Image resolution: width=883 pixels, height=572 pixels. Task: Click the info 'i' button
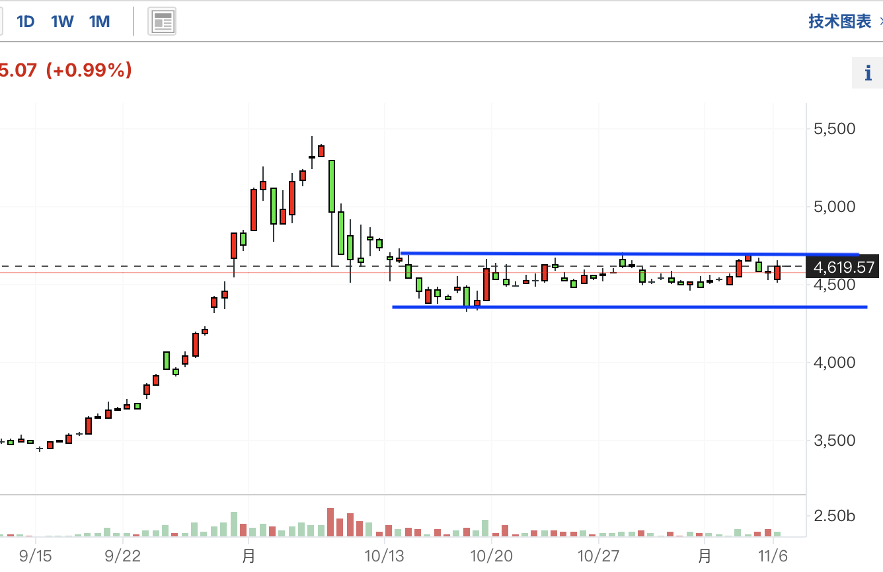tap(868, 73)
